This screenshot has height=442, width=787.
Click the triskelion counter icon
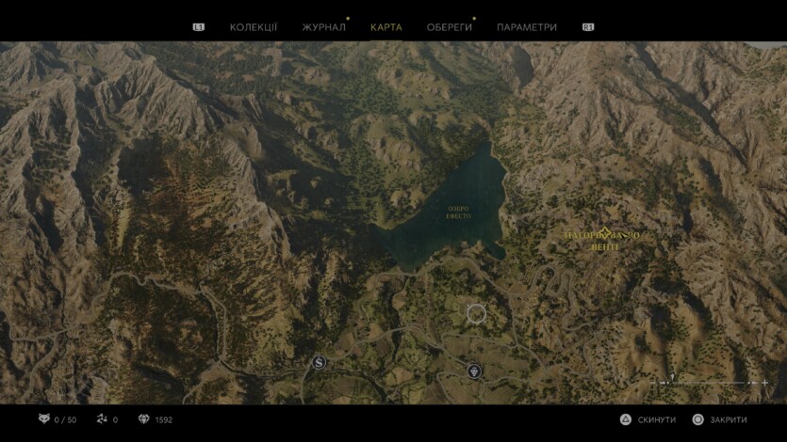click(102, 419)
